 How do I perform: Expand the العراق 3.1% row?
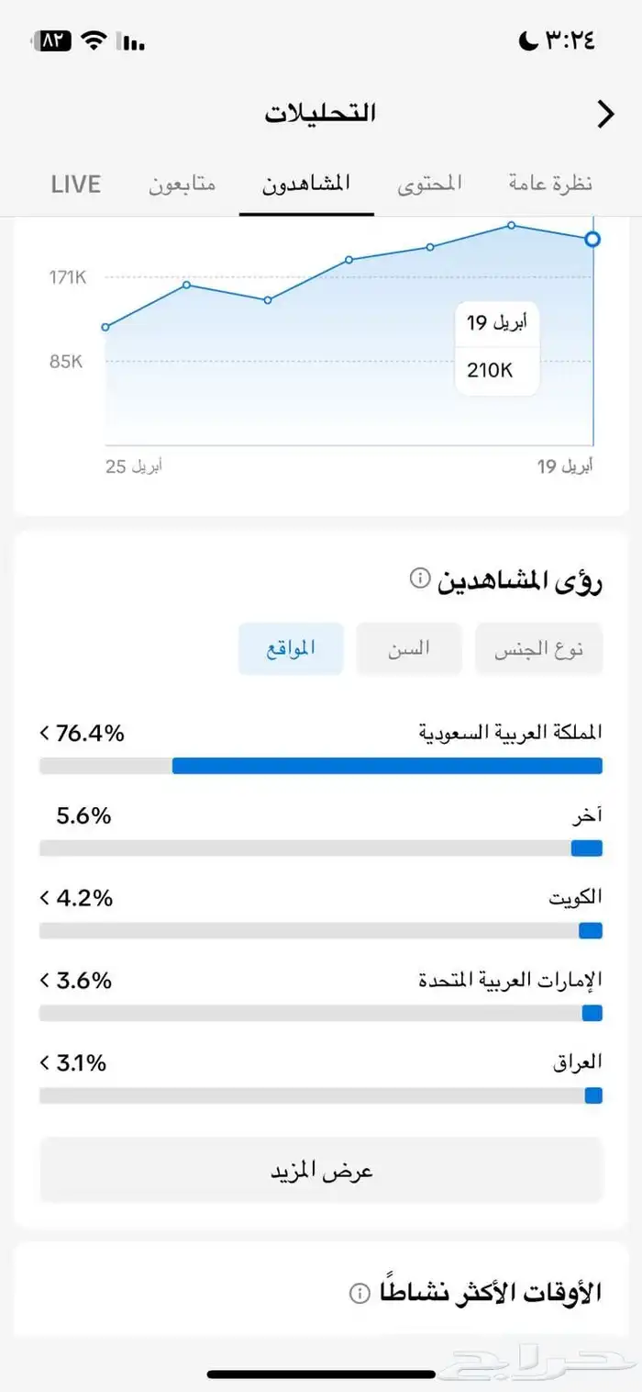click(x=321, y=1063)
